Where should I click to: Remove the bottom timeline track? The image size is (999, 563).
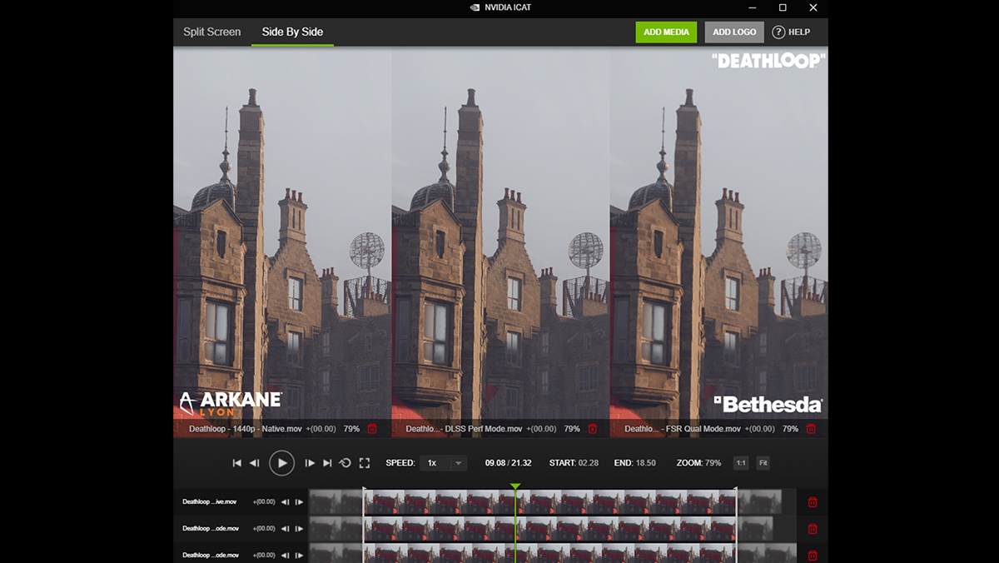812,555
